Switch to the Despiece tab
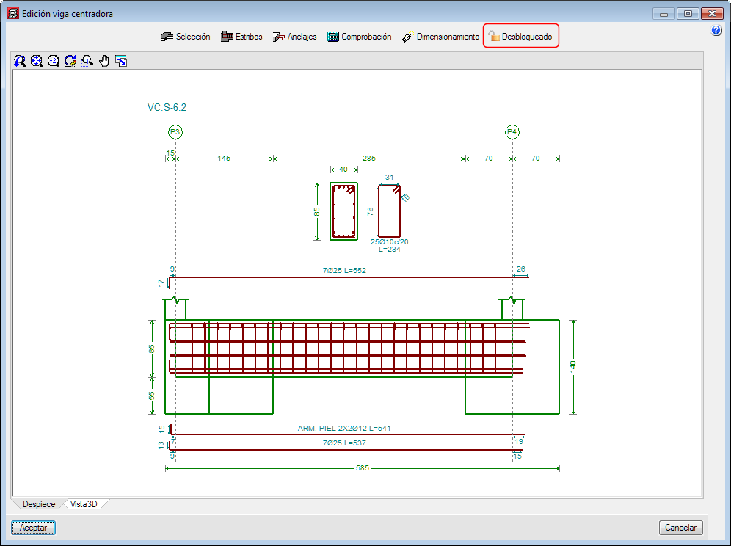This screenshot has height=546, width=731. 39,504
